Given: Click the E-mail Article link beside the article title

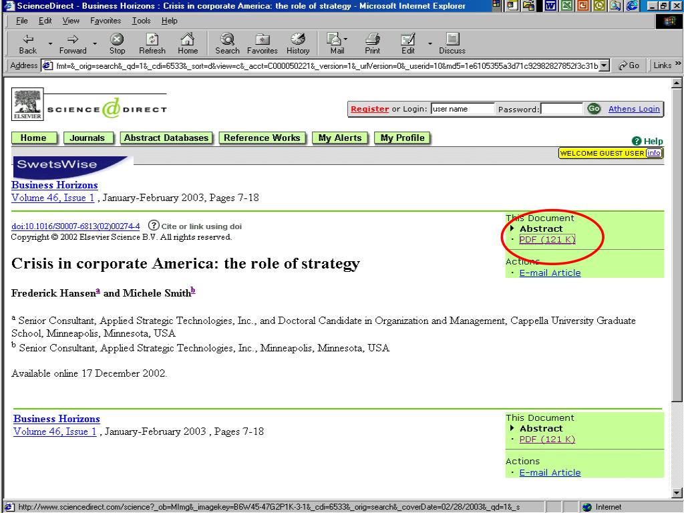Looking at the screenshot, I should pos(550,273).
